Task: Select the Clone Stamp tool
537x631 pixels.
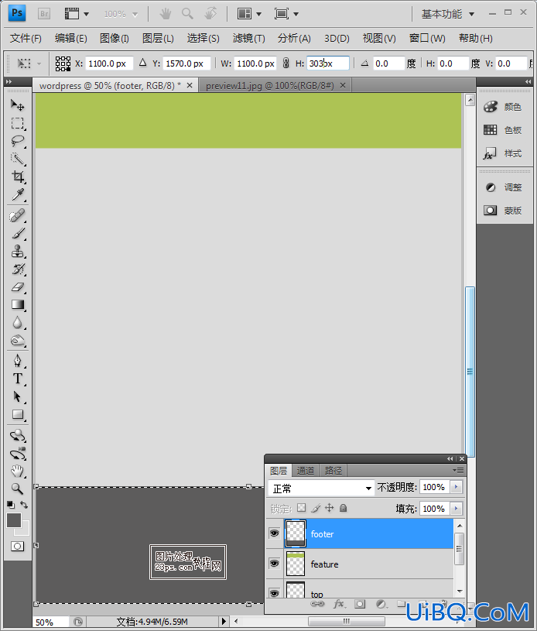Action: coord(17,252)
